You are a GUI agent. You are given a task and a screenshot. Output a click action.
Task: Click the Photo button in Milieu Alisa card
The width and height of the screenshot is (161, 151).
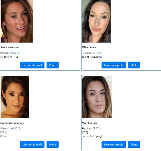point(134,65)
